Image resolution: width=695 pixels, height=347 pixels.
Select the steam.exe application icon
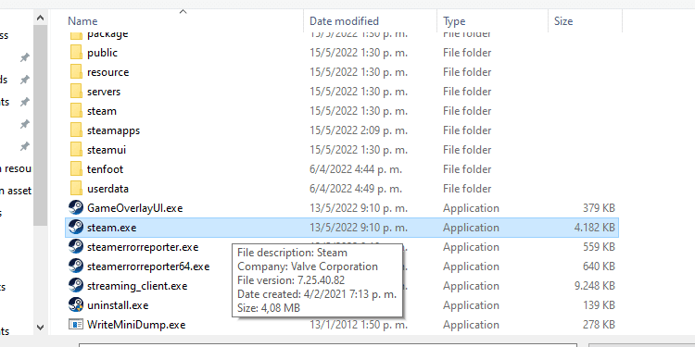76,228
